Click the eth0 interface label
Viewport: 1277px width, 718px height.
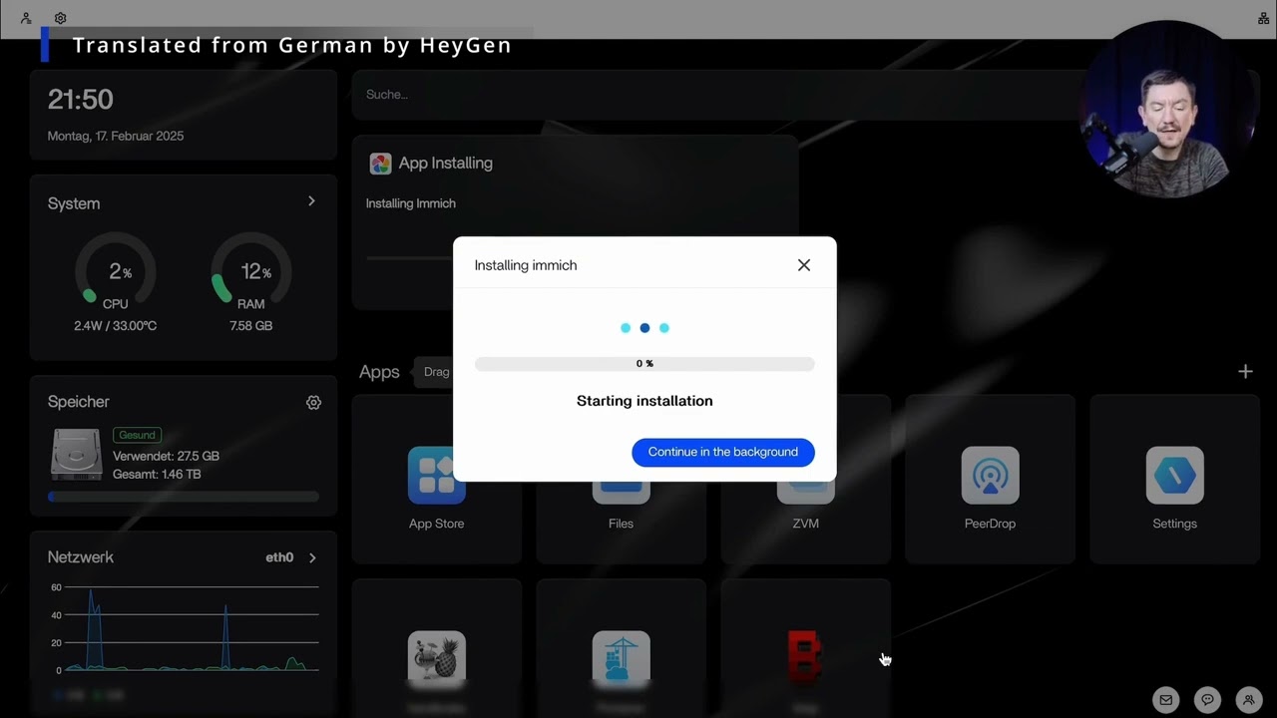[x=279, y=557]
